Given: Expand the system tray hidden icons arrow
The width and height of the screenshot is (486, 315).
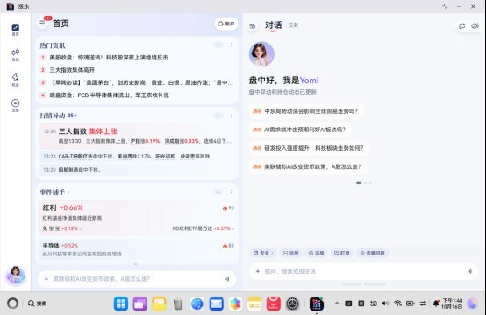Looking at the screenshot, I should coord(337,304).
